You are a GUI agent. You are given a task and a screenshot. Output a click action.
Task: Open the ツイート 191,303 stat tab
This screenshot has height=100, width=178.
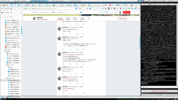pyautogui.click(x=61, y=19)
